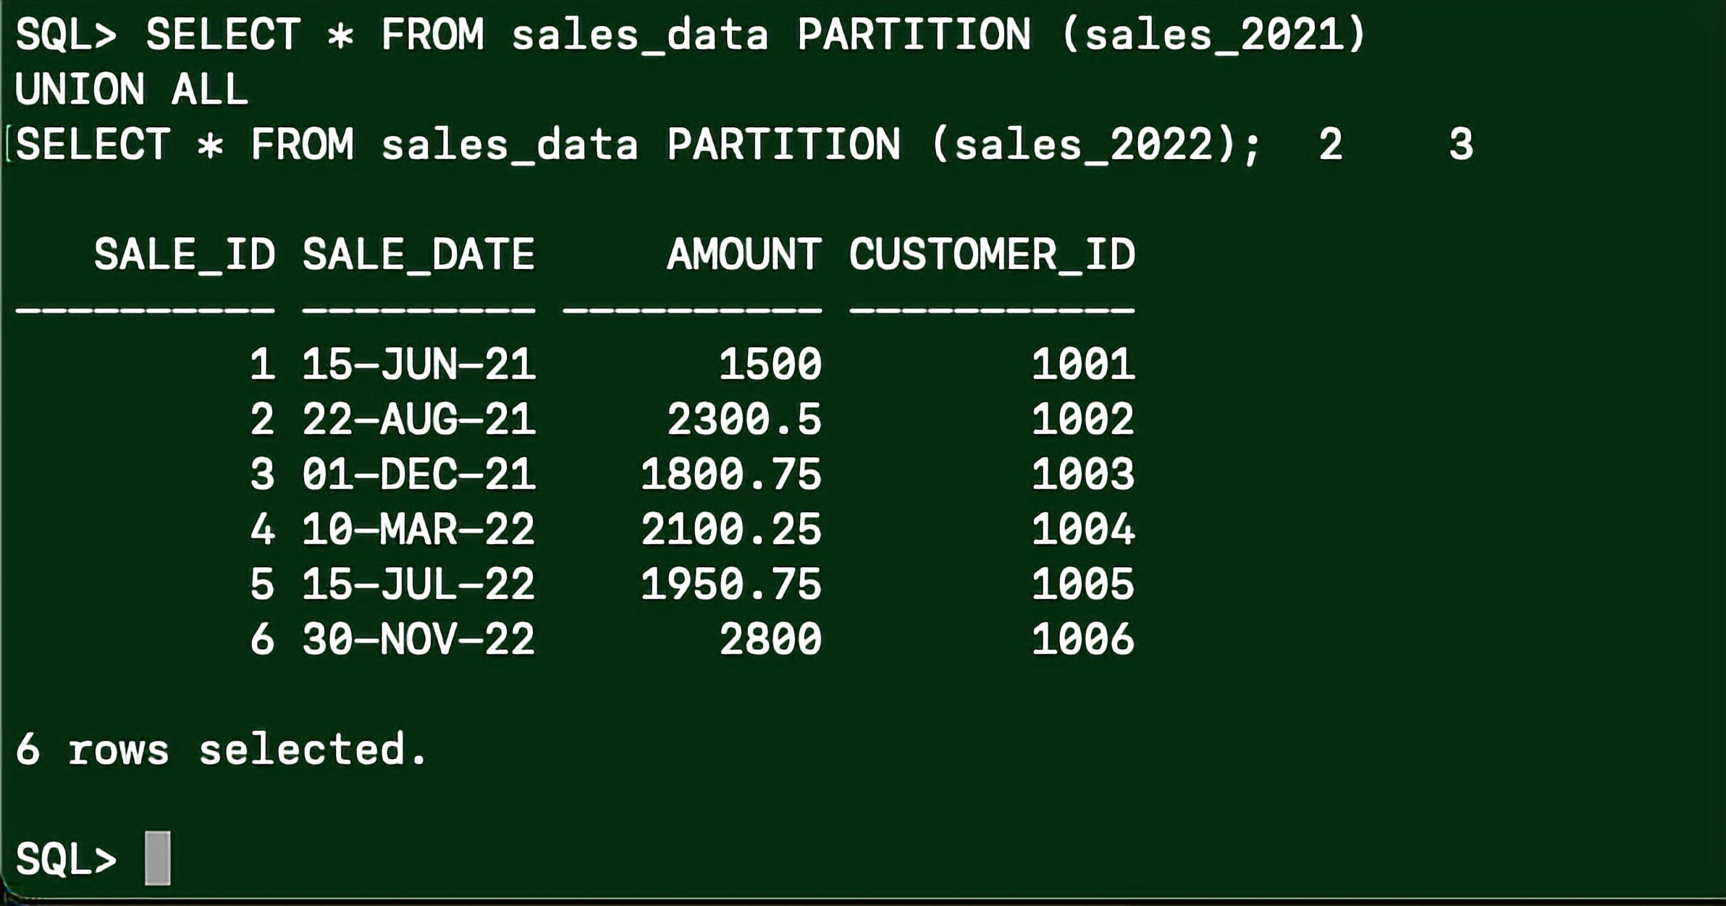Click the sales_2022 partition name
This screenshot has height=906, width=1726.
pyautogui.click(x=1083, y=145)
